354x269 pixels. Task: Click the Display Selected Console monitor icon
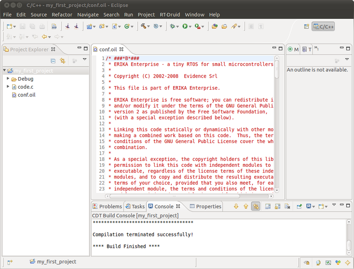(x=309, y=206)
